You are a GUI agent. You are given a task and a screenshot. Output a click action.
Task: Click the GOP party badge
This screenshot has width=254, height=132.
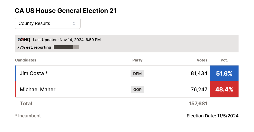137,89
